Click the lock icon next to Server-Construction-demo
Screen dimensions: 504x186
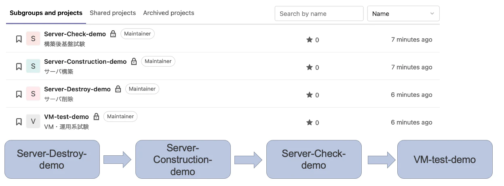134,61
